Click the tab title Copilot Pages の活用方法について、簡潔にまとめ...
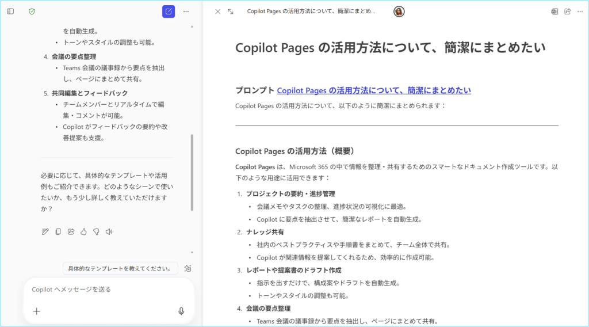The image size is (589, 327). click(x=311, y=12)
